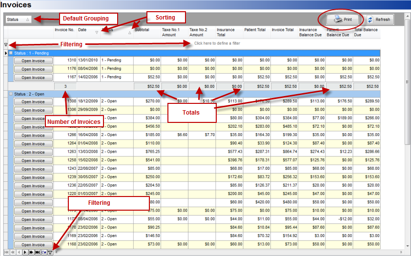Select subtotal cell $541.00

tap(147, 160)
